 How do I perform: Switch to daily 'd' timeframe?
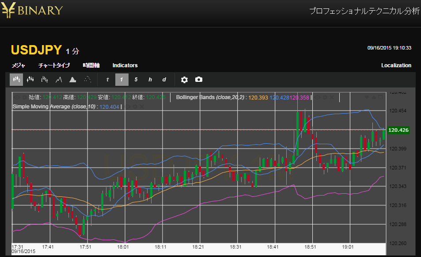[164, 80]
